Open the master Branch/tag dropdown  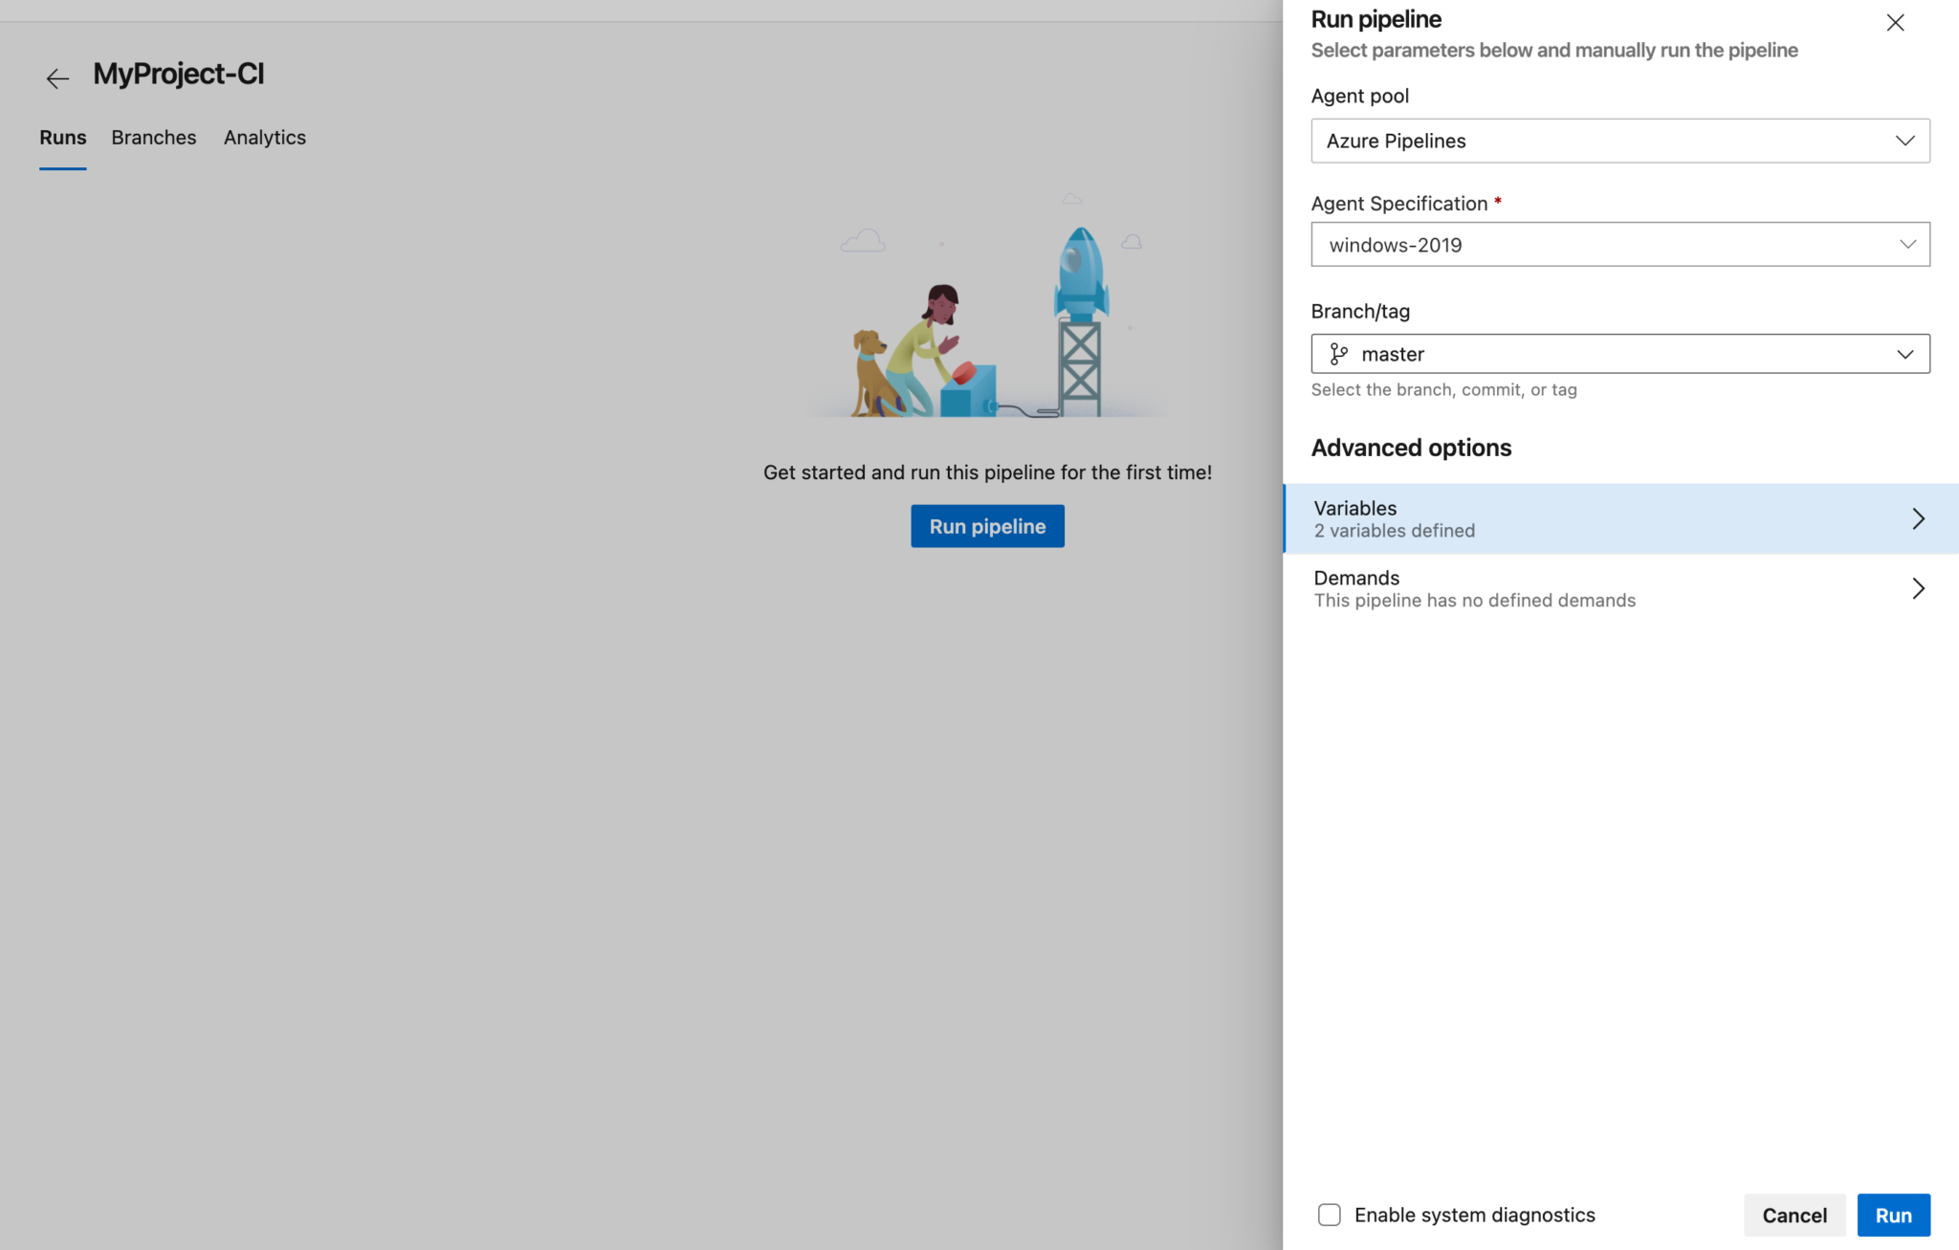point(1619,353)
